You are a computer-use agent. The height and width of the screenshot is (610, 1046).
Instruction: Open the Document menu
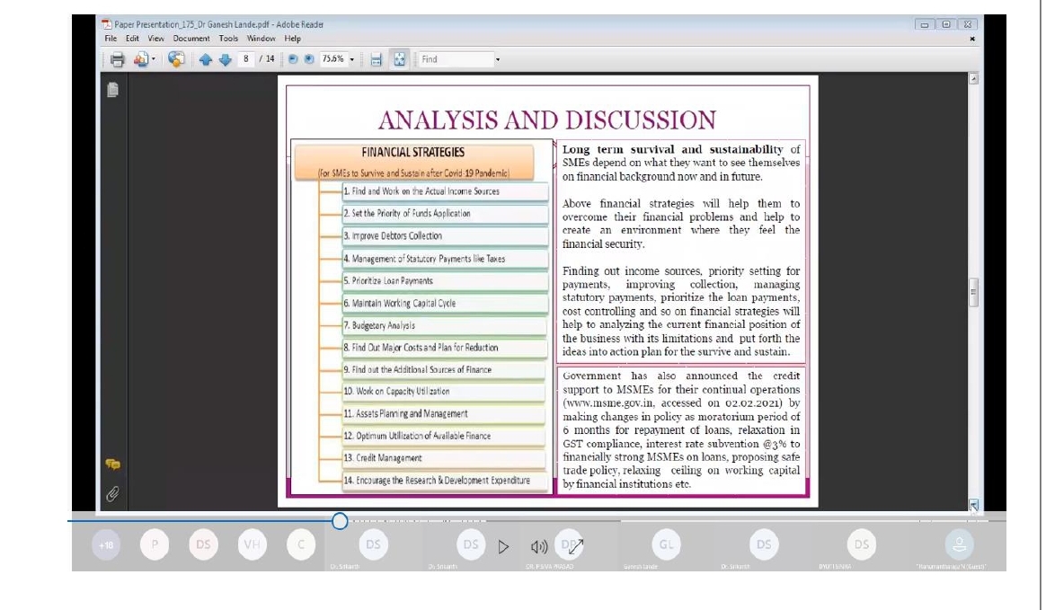pos(191,39)
